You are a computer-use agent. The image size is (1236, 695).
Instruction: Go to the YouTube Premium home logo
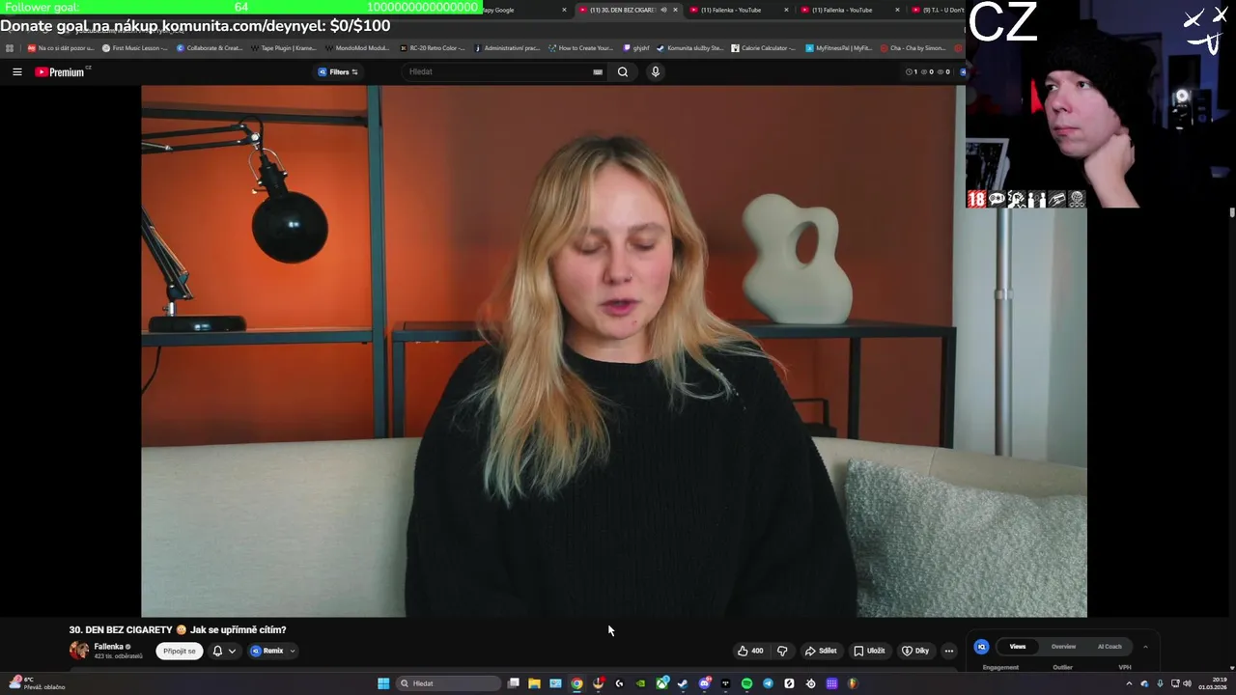click(60, 71)
